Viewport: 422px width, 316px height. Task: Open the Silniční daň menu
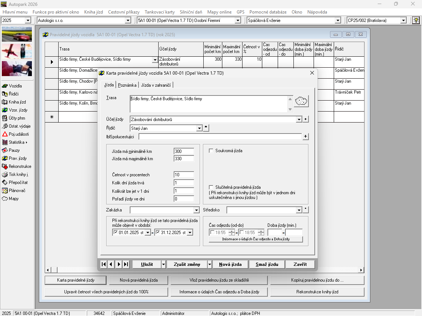191,12
